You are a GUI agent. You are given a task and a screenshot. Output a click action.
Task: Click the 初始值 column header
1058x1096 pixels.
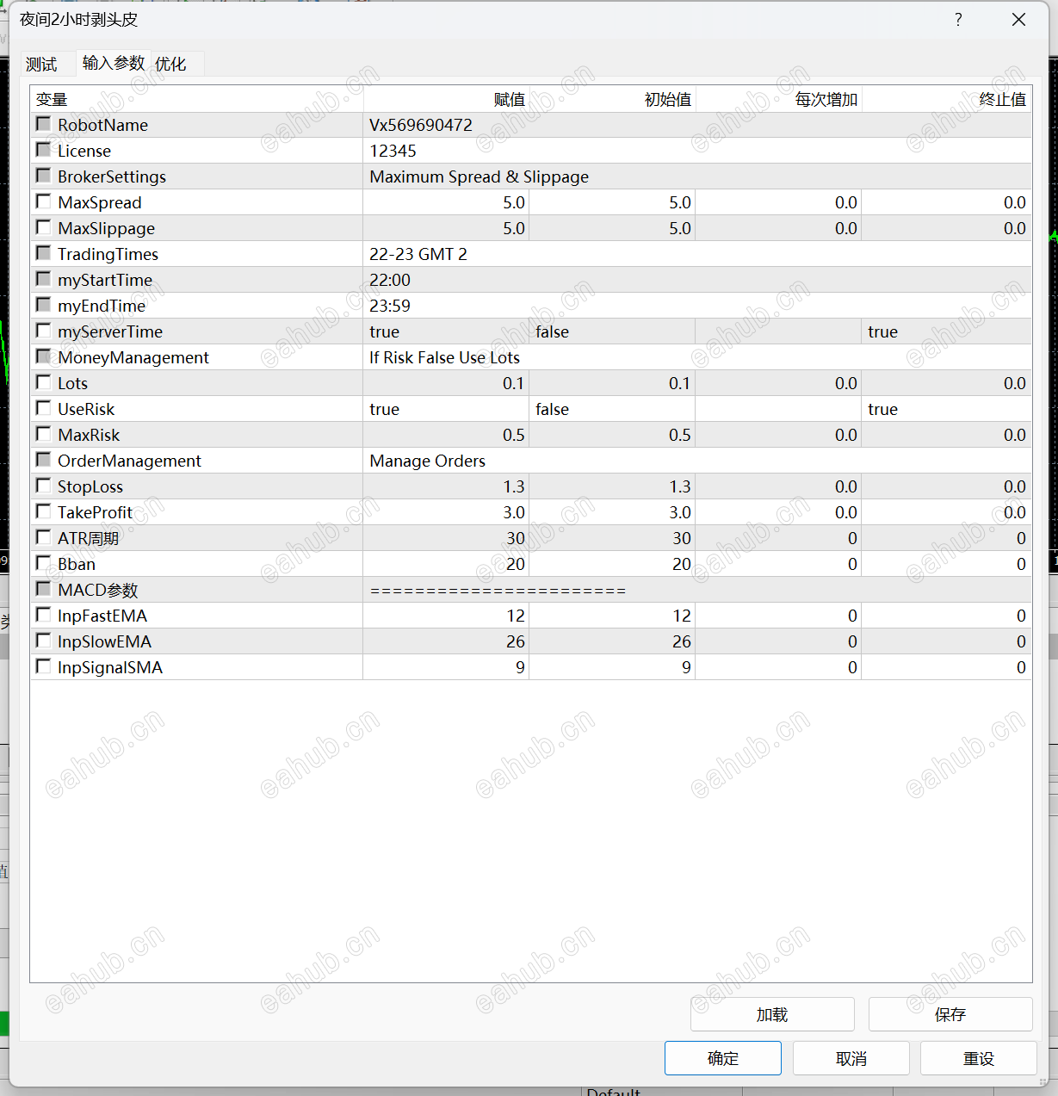612,99
